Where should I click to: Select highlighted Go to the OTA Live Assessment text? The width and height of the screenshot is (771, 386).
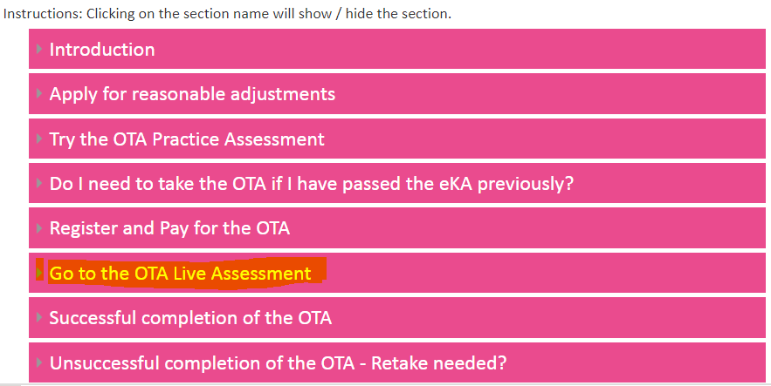(180, 274)
